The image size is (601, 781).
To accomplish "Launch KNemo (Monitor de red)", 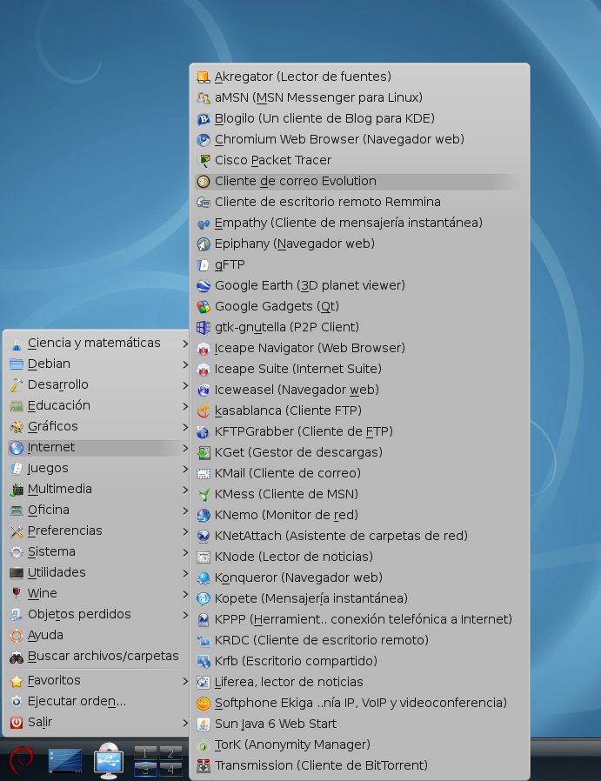I will (359, 516).
